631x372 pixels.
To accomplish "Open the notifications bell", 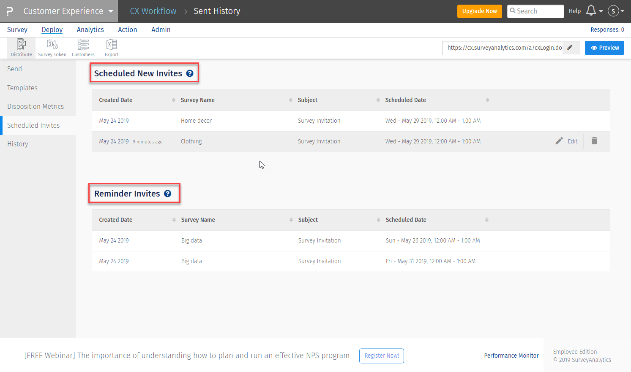I will [x=591, y=11].
